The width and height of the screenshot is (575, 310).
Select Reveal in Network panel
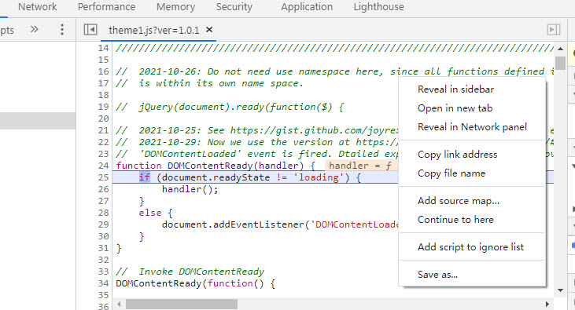click(x=472, y=127)
